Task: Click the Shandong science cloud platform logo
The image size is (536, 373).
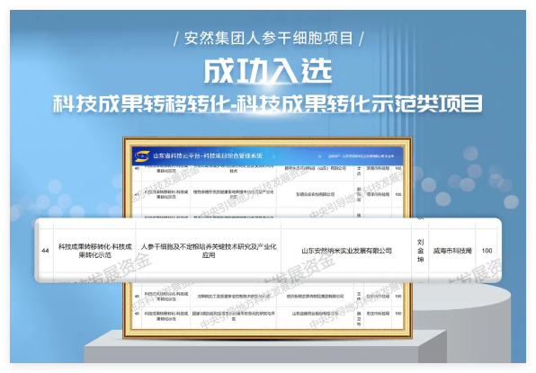Action: (x=142, y=156)
